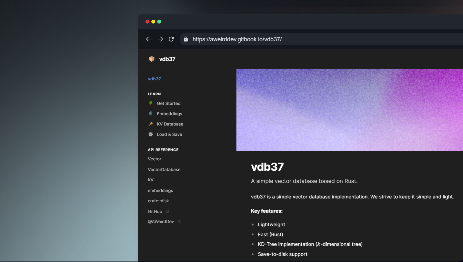Open the KV API reference page

(x=150, y=180)
